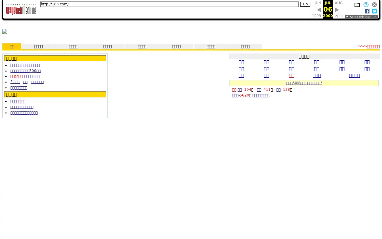Select the yellow highlighted first navigation tab
382x239 pixels.
(x=12, y=46)
